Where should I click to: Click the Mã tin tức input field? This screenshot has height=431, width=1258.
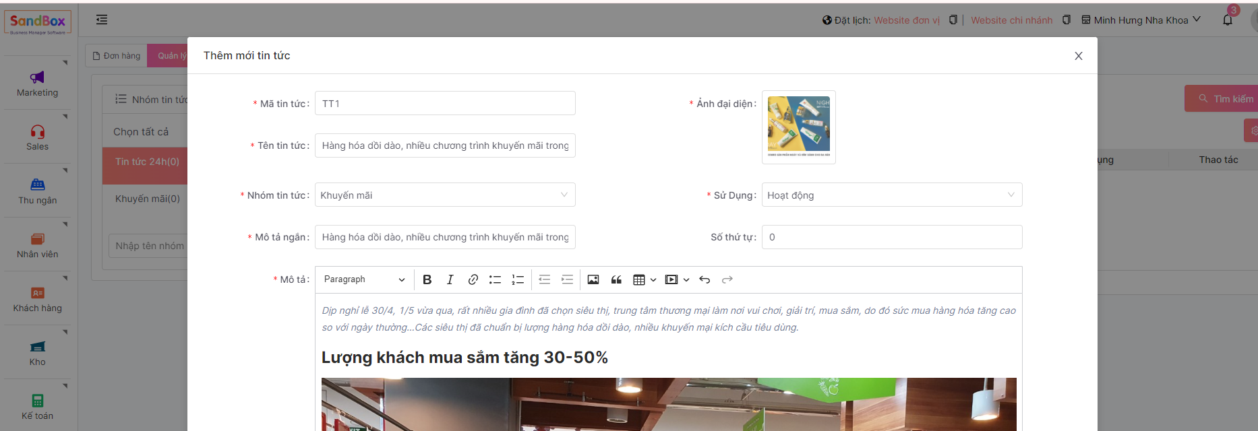445,103
